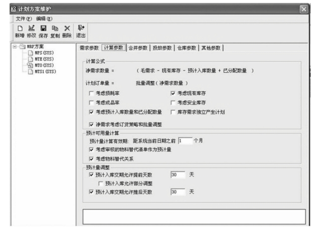Switch to the 计算参数 tab

[114, 48]
